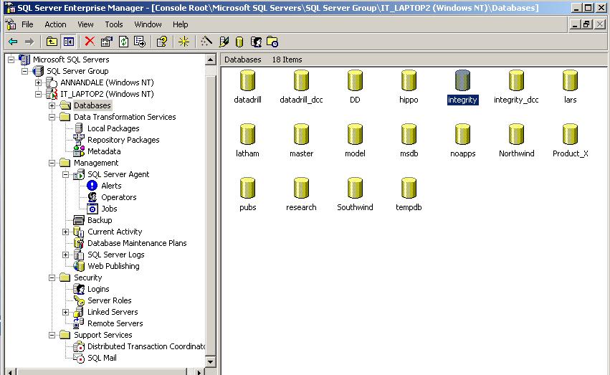Select Jobs under SQL Server Agent

click(x=109, y=209)
